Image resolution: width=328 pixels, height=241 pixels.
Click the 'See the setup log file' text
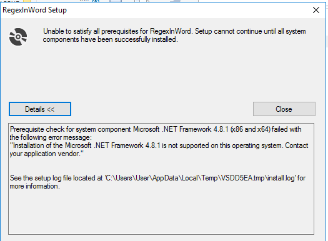click(x=56, y=178)
